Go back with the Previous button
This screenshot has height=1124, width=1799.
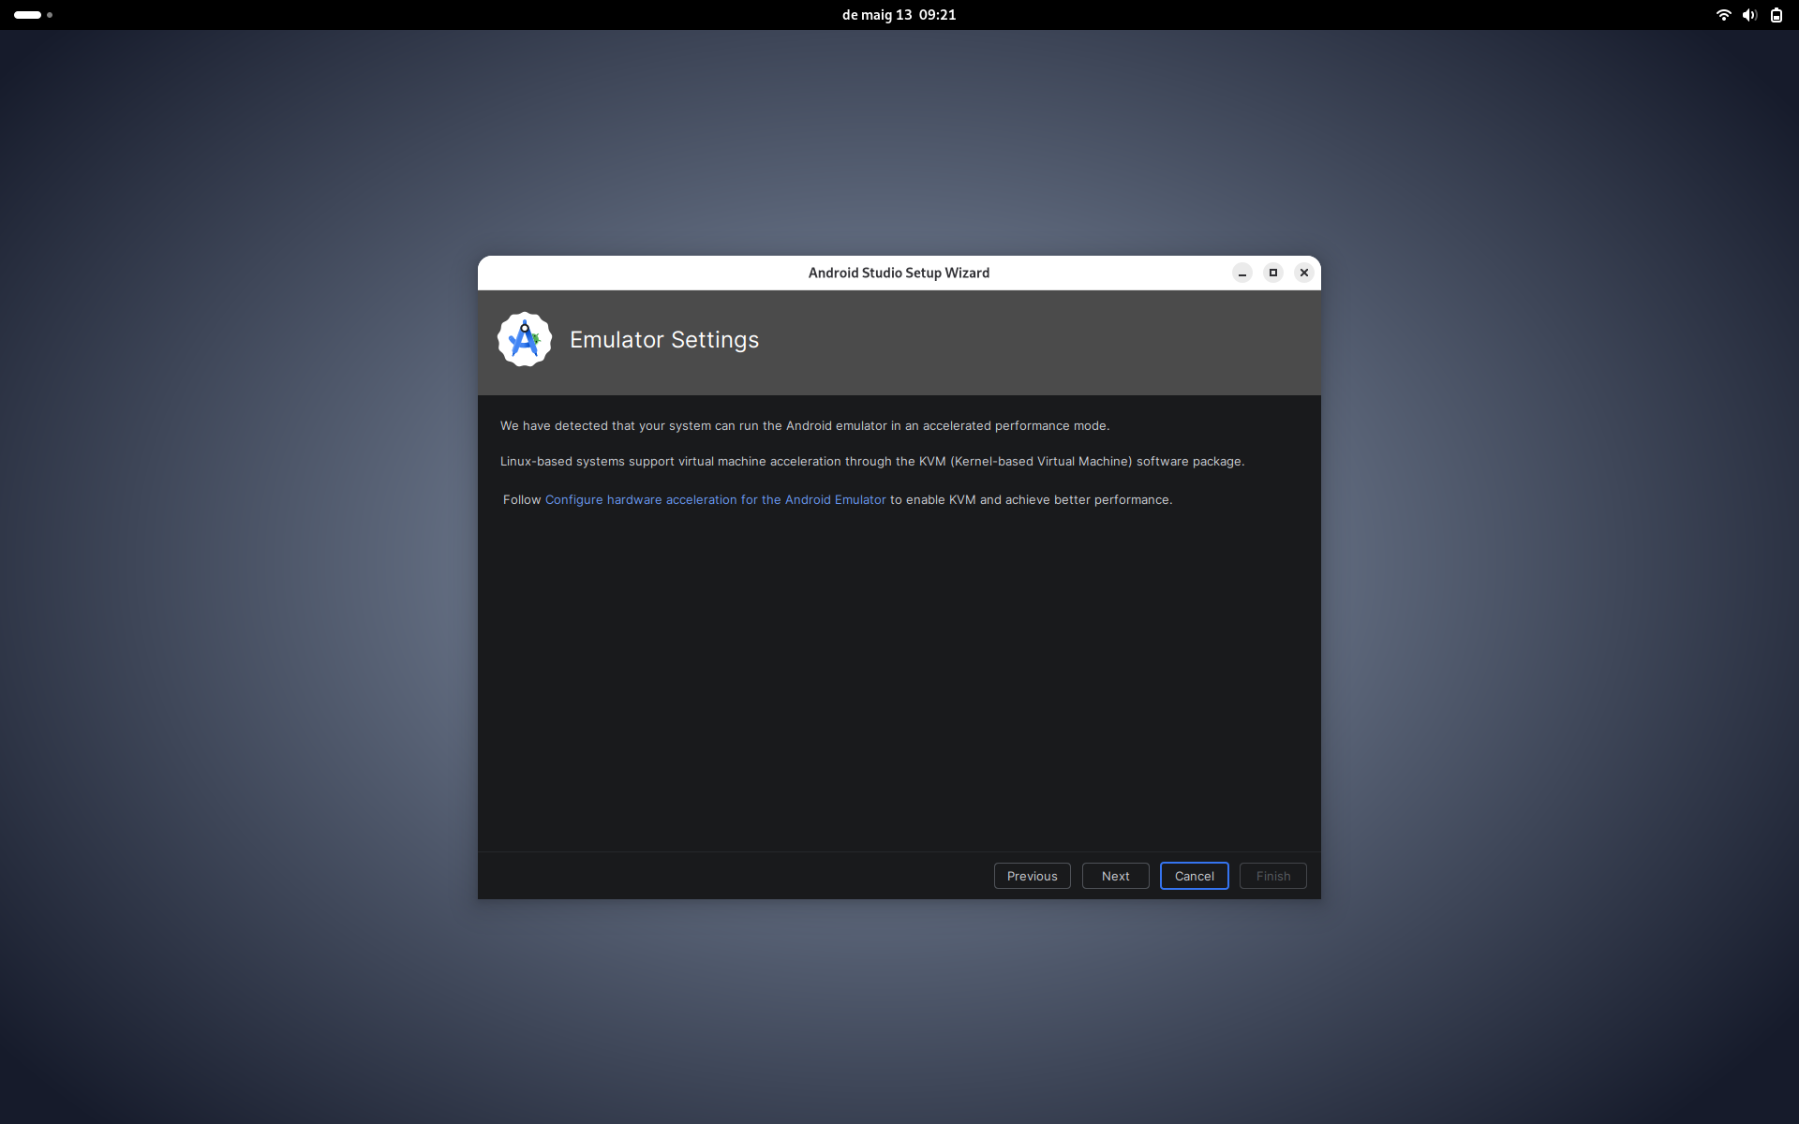[x=1032, y=876]
